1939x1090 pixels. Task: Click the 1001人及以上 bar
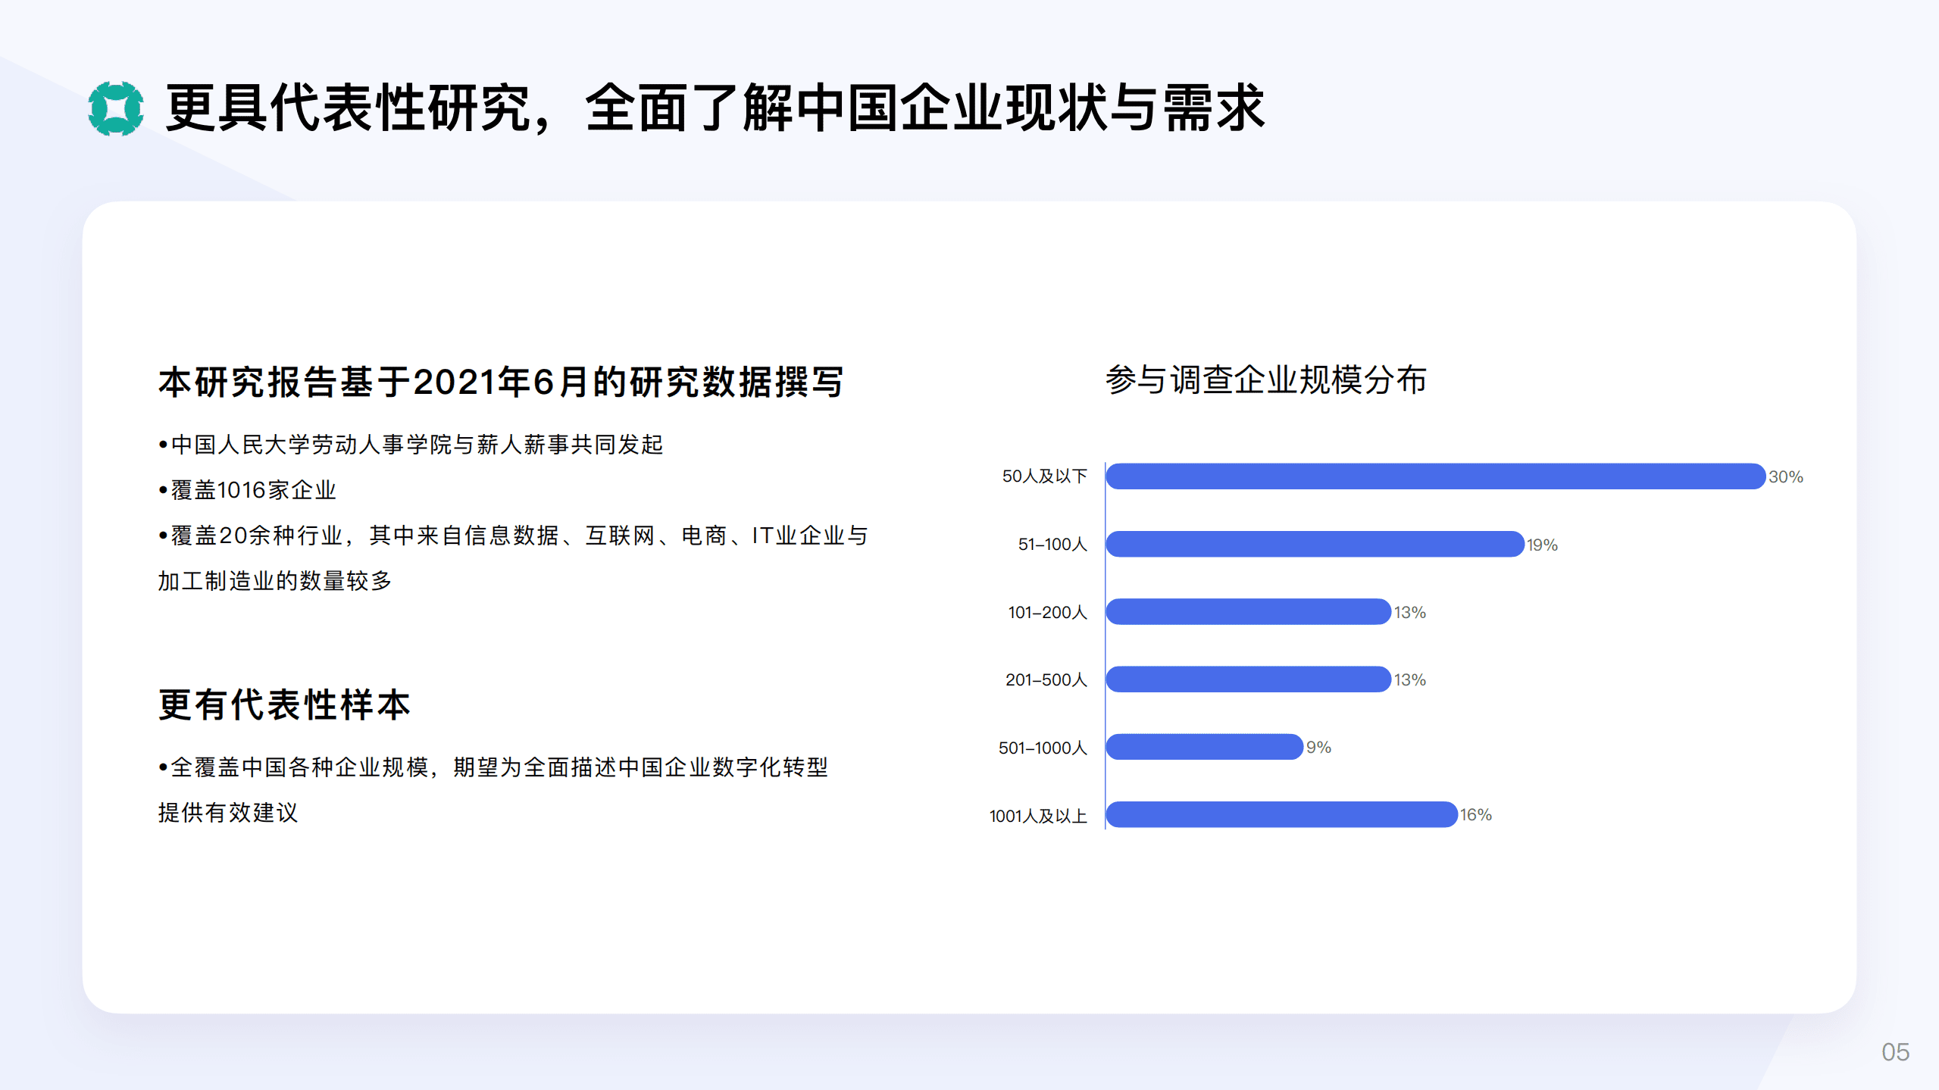(1281, 816)
